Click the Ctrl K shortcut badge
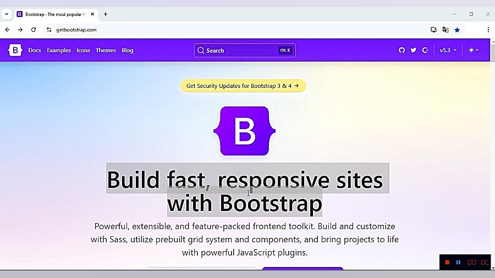 coord(285,51)
